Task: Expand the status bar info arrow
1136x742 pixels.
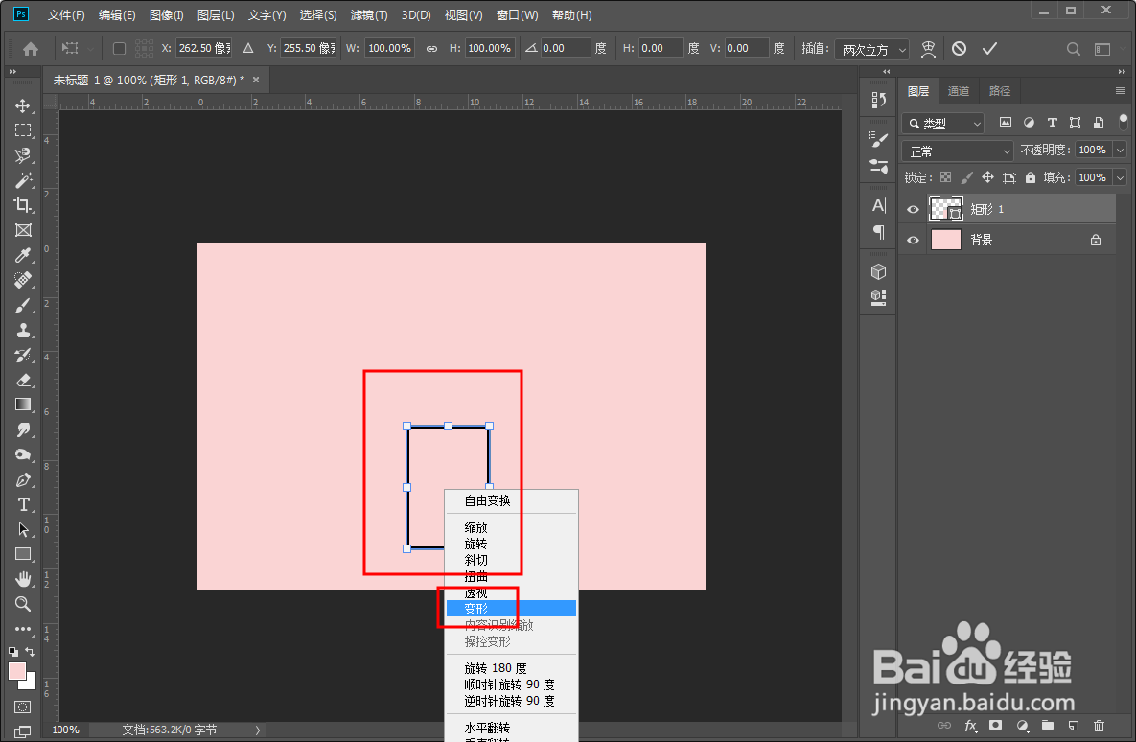Action: tap(257, 730)
